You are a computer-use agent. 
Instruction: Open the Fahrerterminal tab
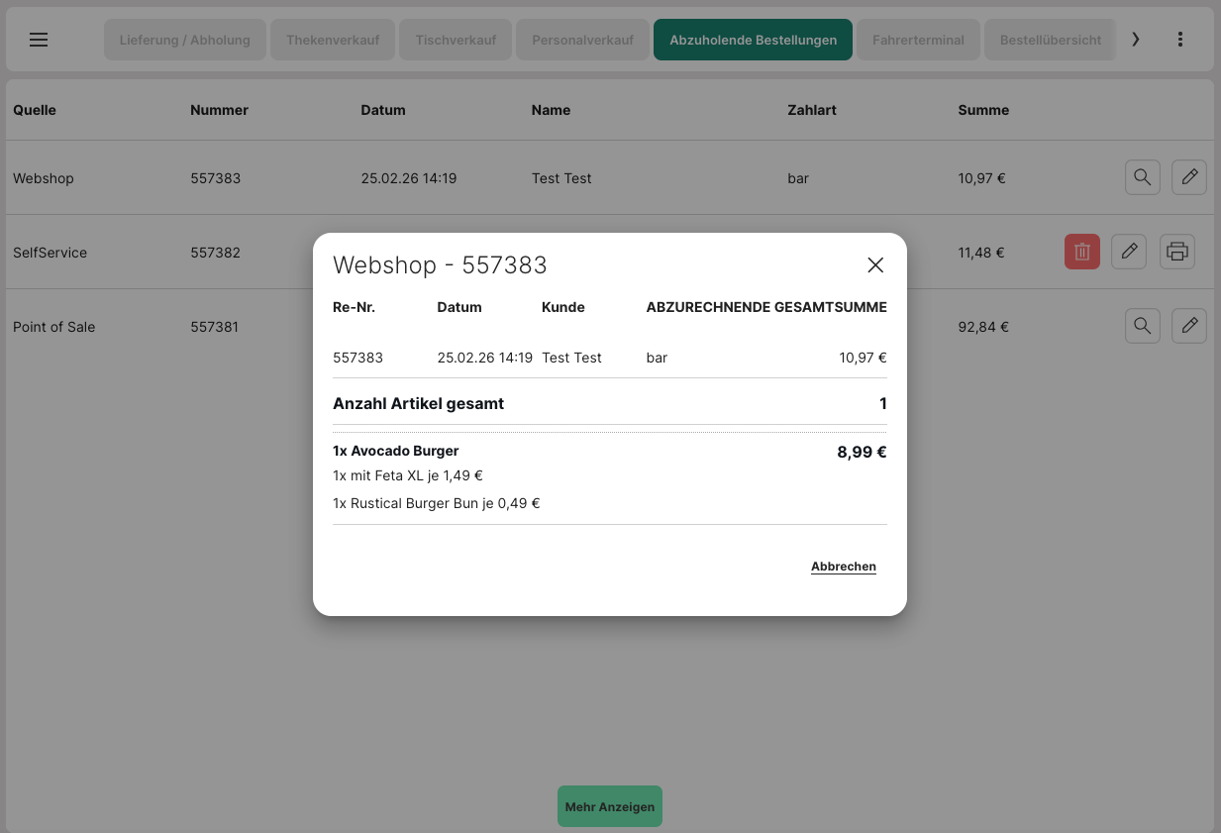(918, 41)
